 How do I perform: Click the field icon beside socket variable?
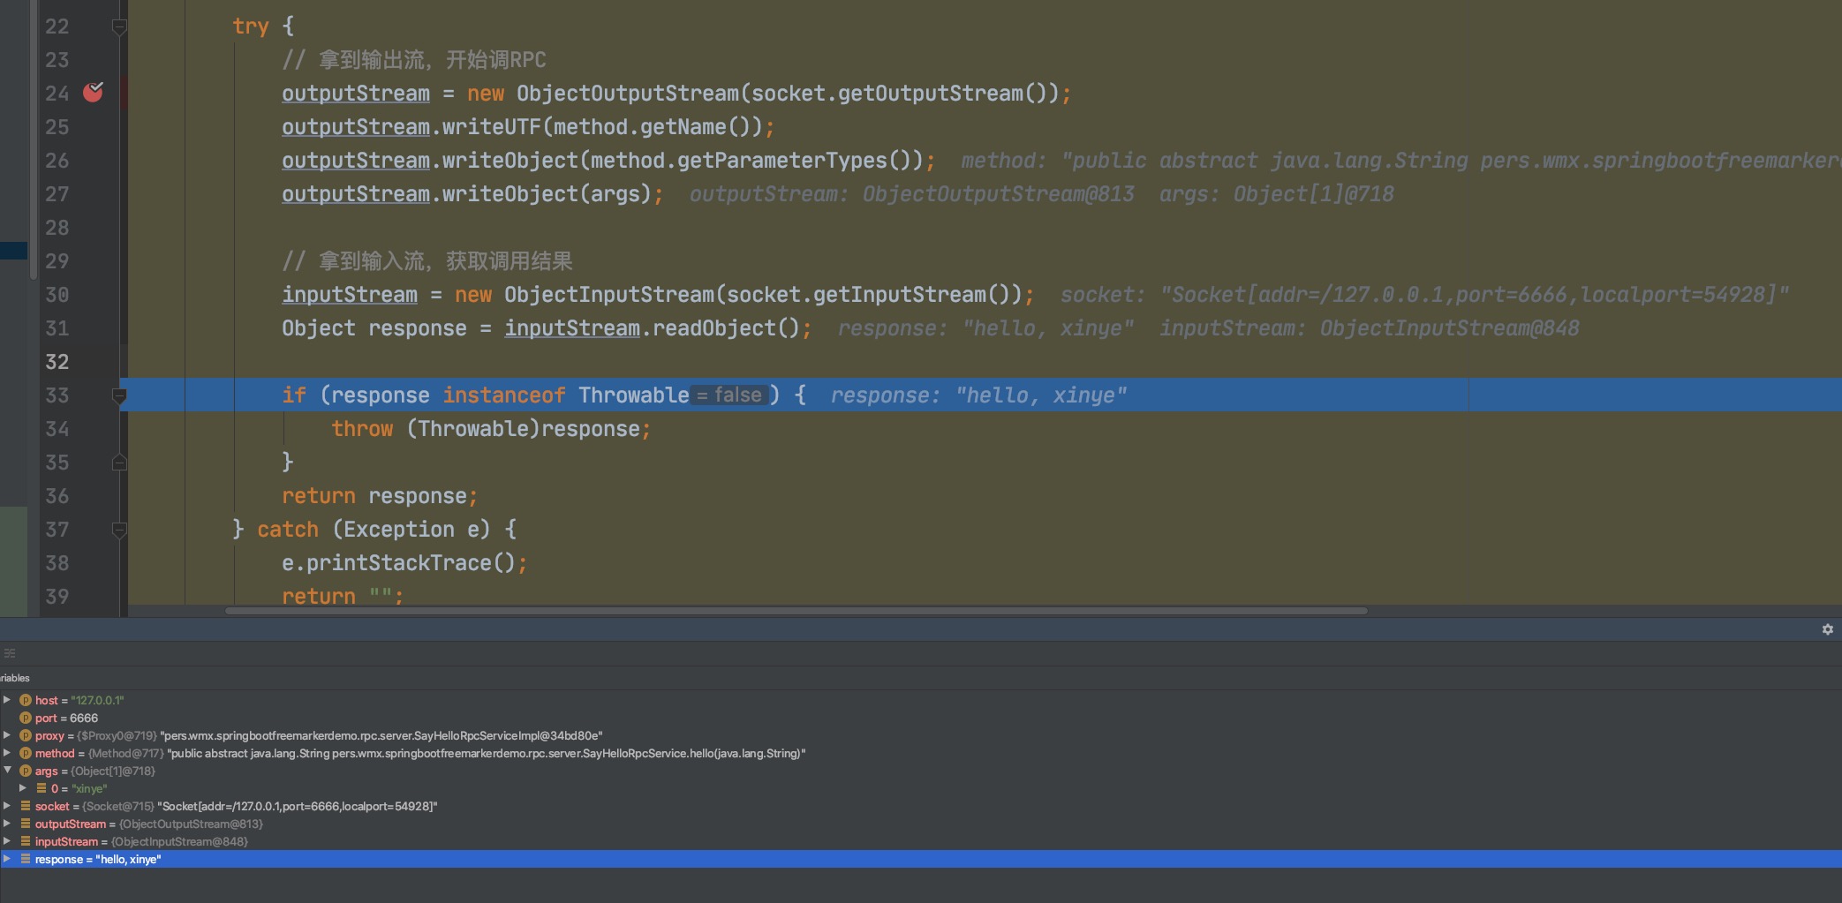tap(26, 806)
